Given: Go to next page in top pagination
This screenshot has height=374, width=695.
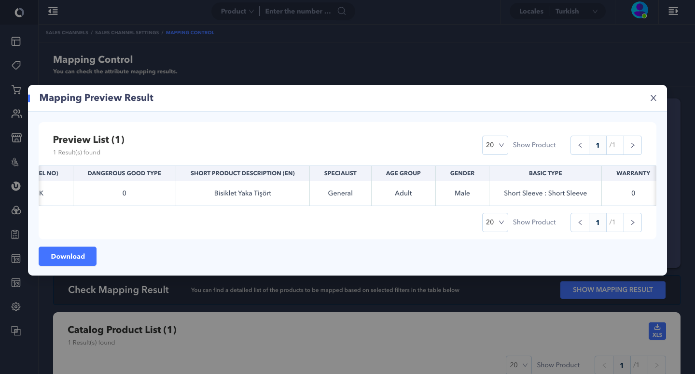Looking at the screenshot, I should point(632,145).
